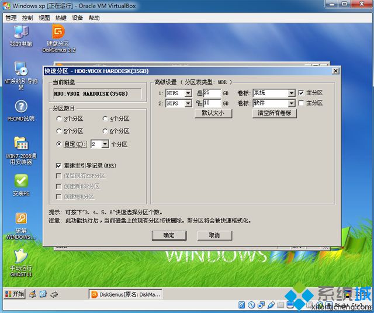Click the third quick-launch icon in taskbar
Image resolution: width=374 pixels, height=313 pixels.
[54, 294]
